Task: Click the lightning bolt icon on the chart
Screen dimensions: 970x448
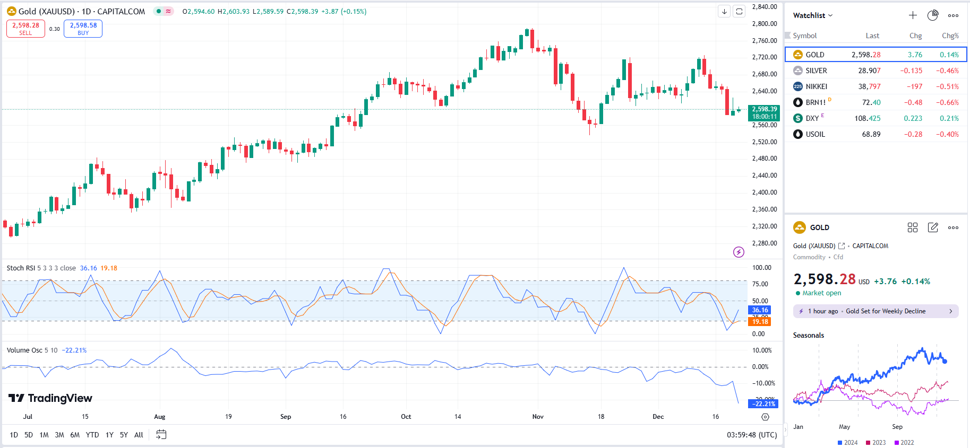Action: pyautogui.click(x=739, y=252)
